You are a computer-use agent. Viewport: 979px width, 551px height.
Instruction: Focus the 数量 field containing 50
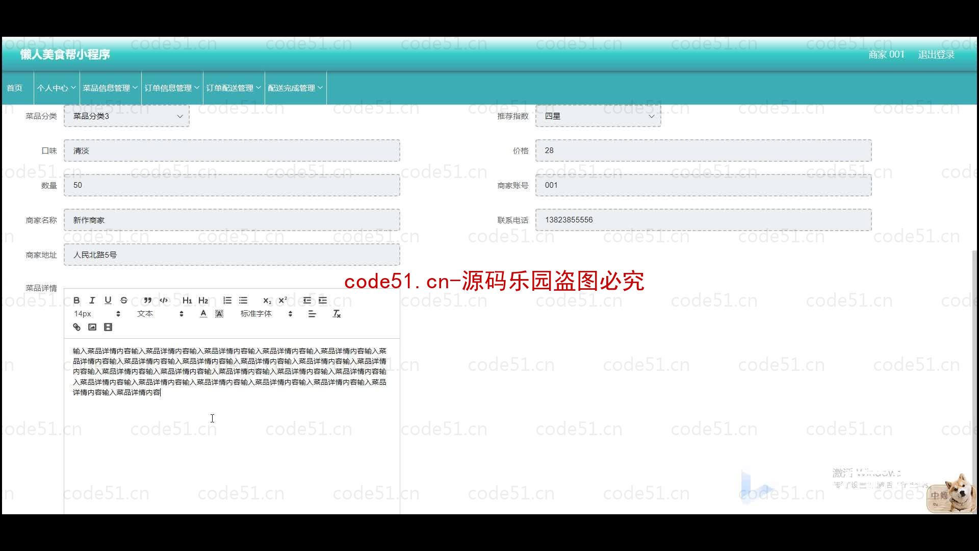231,185
